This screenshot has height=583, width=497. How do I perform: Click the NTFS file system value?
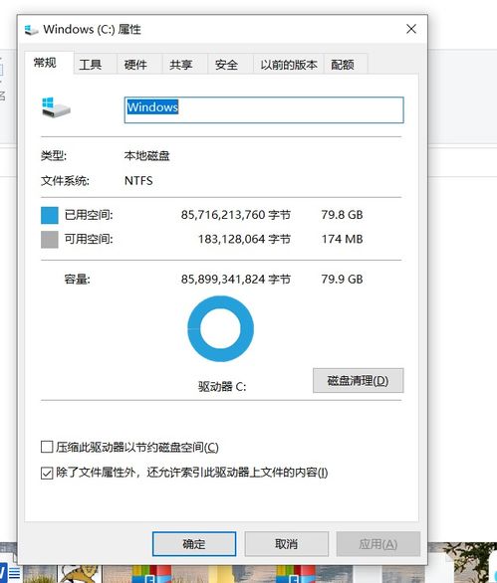pos(138,181)
